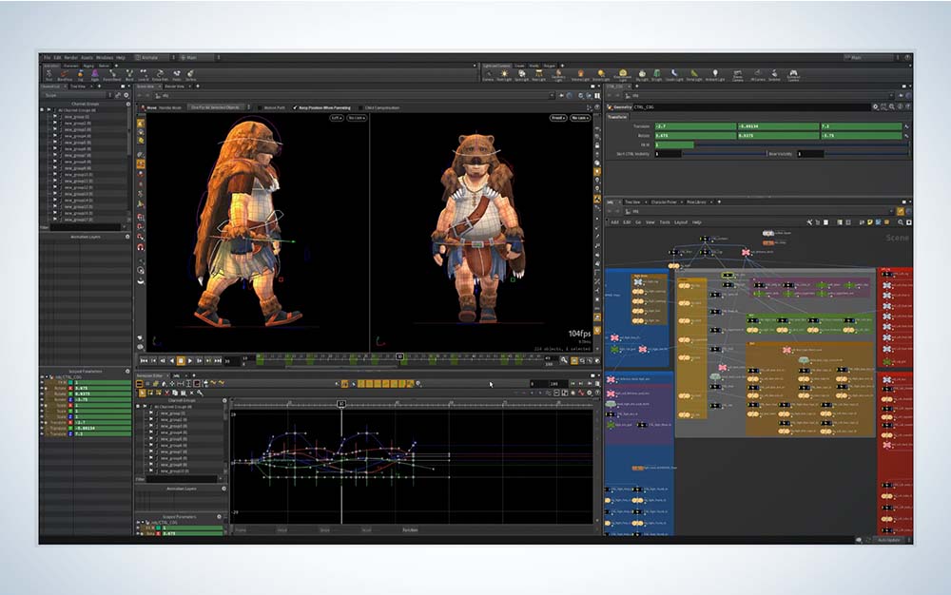Click the jump-to-first-frame icon in the playbar
The height and width of the screenshot is (595, 951).
pos(143,360)
